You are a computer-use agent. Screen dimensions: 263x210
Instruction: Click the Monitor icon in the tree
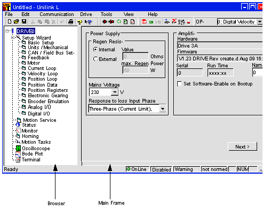(x=18, y=130)
